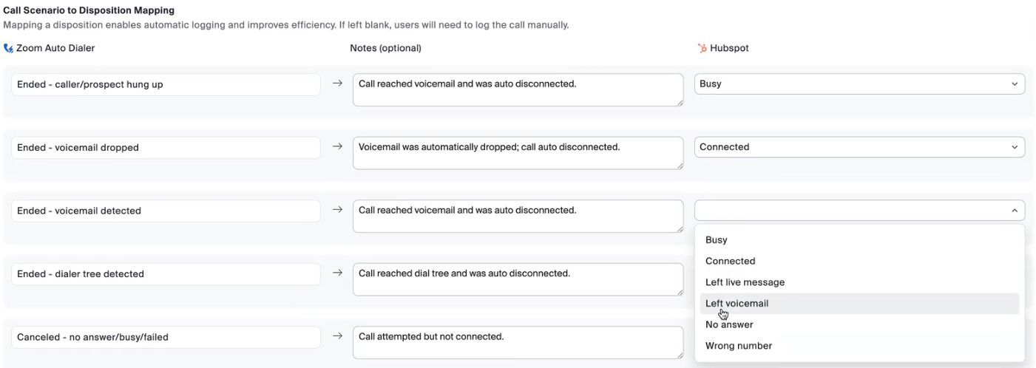Choose Left voicemail option

pos(737,304)
